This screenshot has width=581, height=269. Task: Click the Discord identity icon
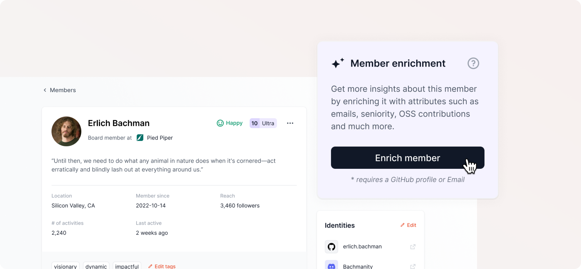(x=331, y=265)
